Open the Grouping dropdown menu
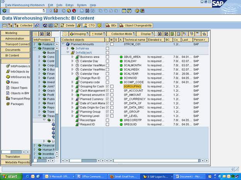The width and height of the screenshot is (241, 180). tap(79, 34)
